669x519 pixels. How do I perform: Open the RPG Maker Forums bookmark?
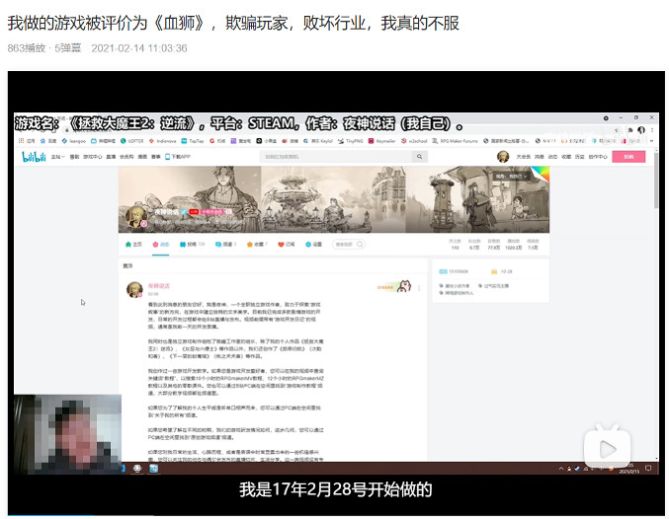point(455,141)
